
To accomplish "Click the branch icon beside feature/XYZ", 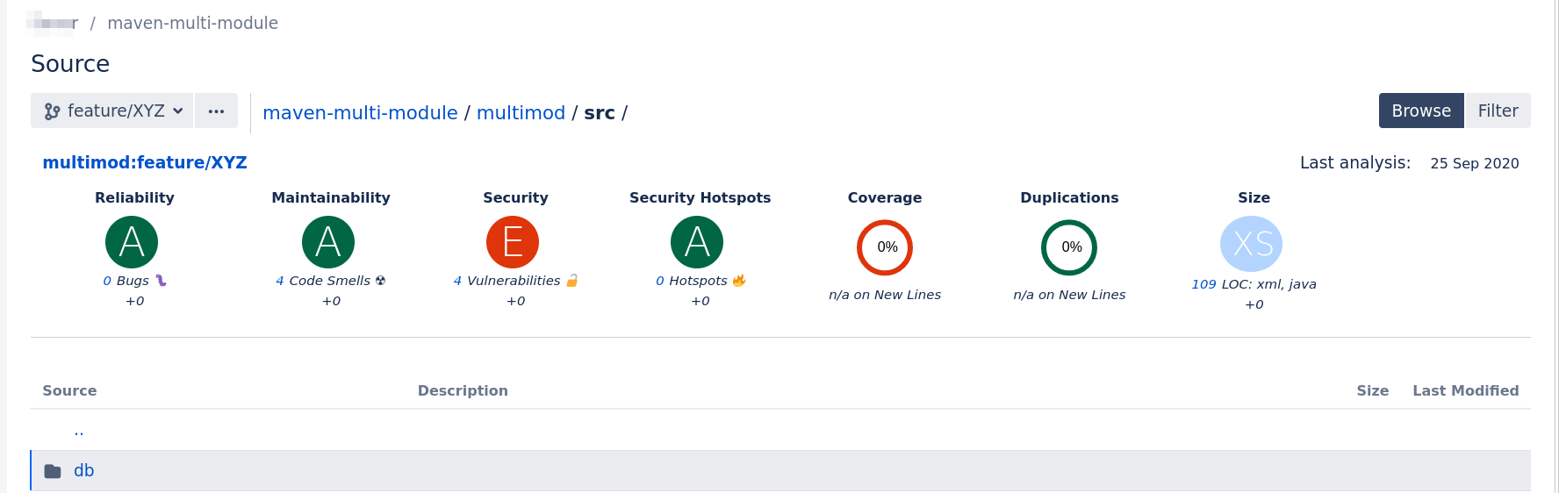I will [x=52, y=111].
